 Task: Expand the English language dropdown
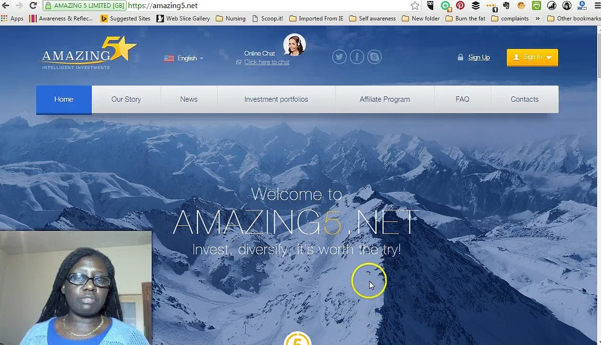184,58
